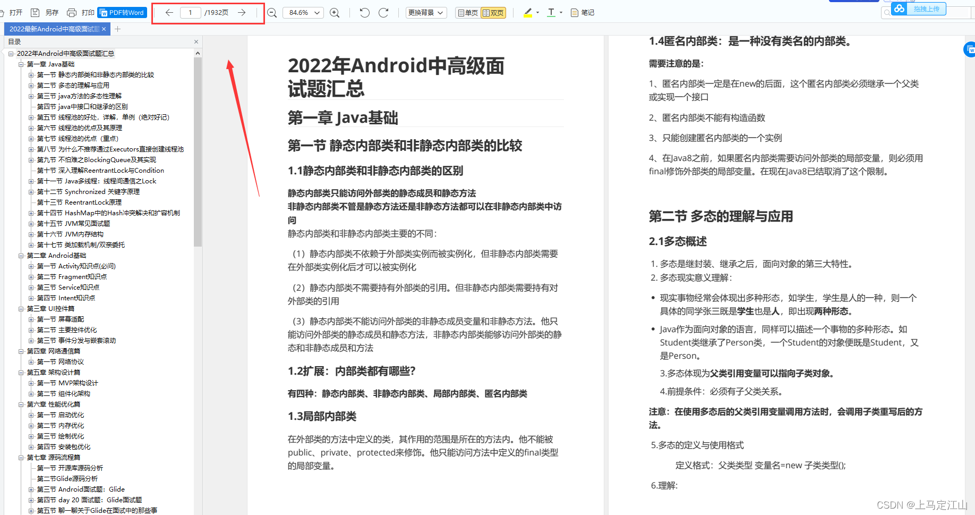This screenshot has height=515, width=975.
Task: Open the highlighter color dropdown arrow
Action: coord(538,12)
